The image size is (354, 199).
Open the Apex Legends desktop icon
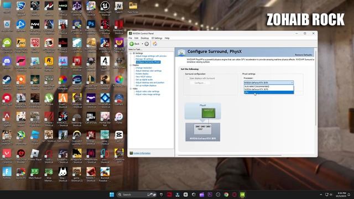coord(7,118)
